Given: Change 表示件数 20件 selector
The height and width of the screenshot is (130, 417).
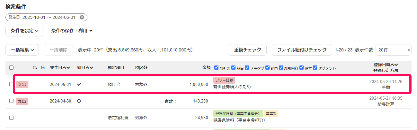Looking at the screenshot, I should [393, 50].
